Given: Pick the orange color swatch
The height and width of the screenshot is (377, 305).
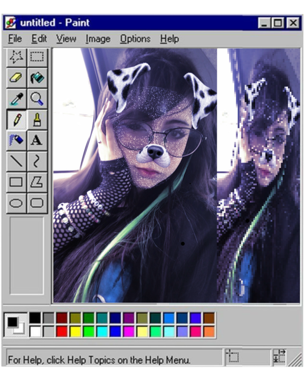Looking at the screenshot, I should (x=209, y=331).
